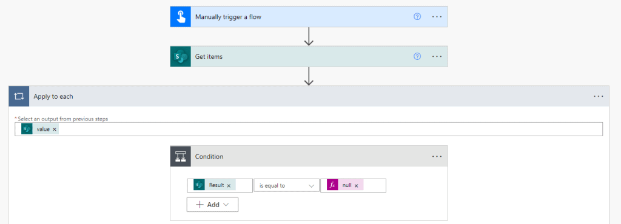Click in the Select an output field
The image size is (621, 224).
(309, 129)
